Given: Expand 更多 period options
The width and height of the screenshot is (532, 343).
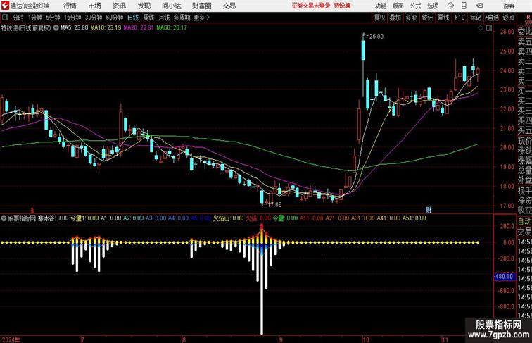Looking at the screenshot, I should click(x=201, y=18).
